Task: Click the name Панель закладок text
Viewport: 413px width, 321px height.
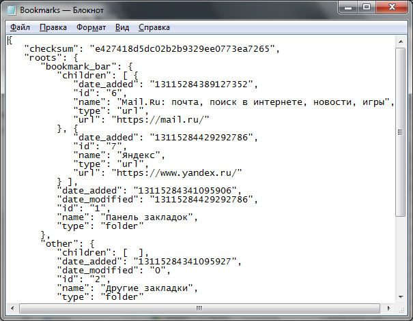Action: coord(147,217)
